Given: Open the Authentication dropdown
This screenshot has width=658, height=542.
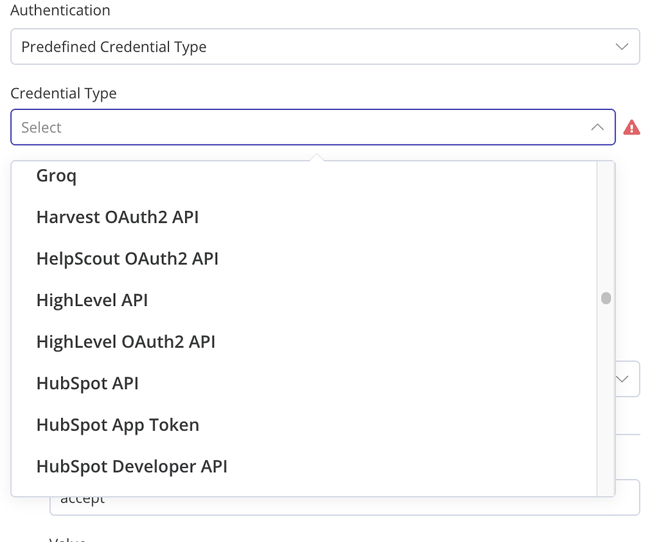Looking at the screenshot, I should 325,46.
